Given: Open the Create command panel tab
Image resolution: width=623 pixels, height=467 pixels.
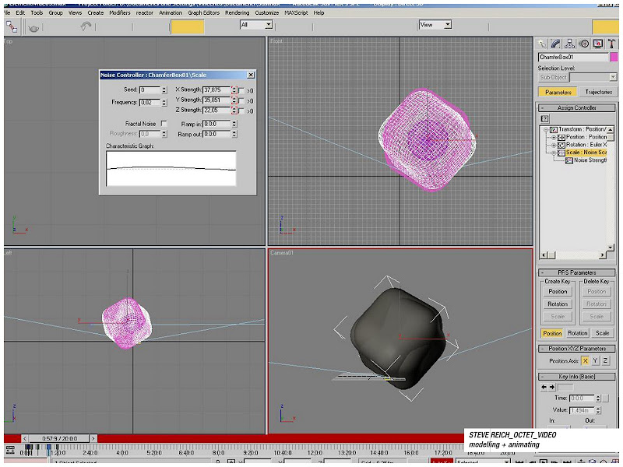Looking at the screenshot, I should [x=543, y=44].
